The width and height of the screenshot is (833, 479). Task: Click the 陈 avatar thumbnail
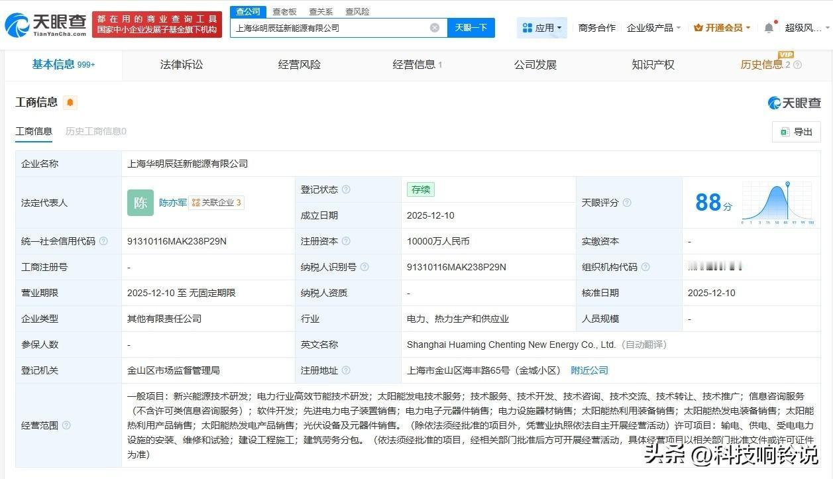click(x=140, y=203)
